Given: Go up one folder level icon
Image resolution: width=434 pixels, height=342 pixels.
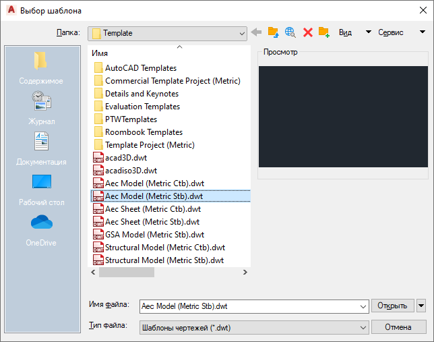Looking at the screenshot, I should pos(273,32).
